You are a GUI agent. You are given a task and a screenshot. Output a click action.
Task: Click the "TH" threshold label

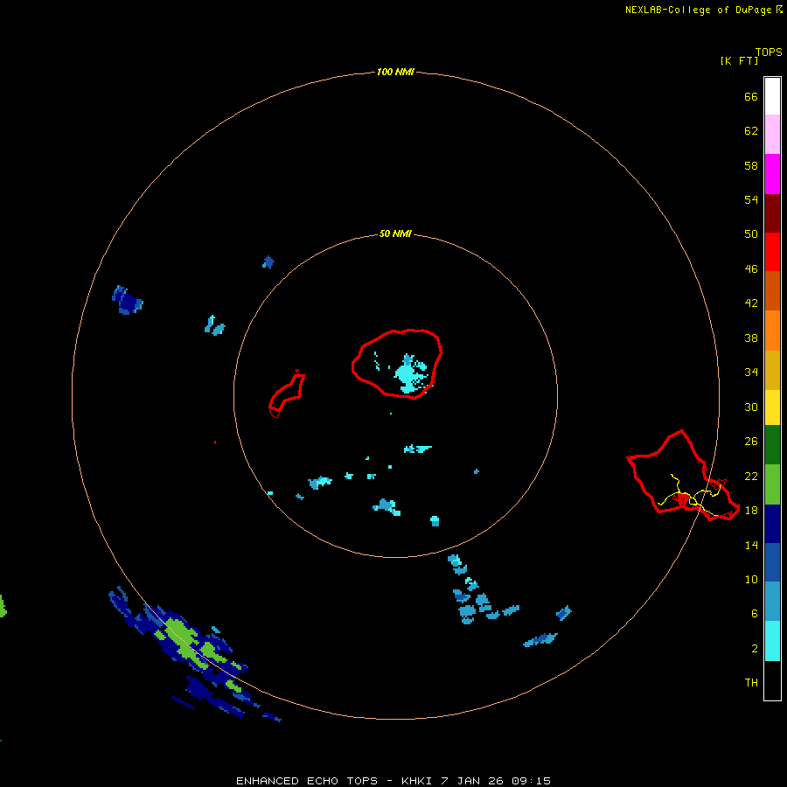[751, 682]
